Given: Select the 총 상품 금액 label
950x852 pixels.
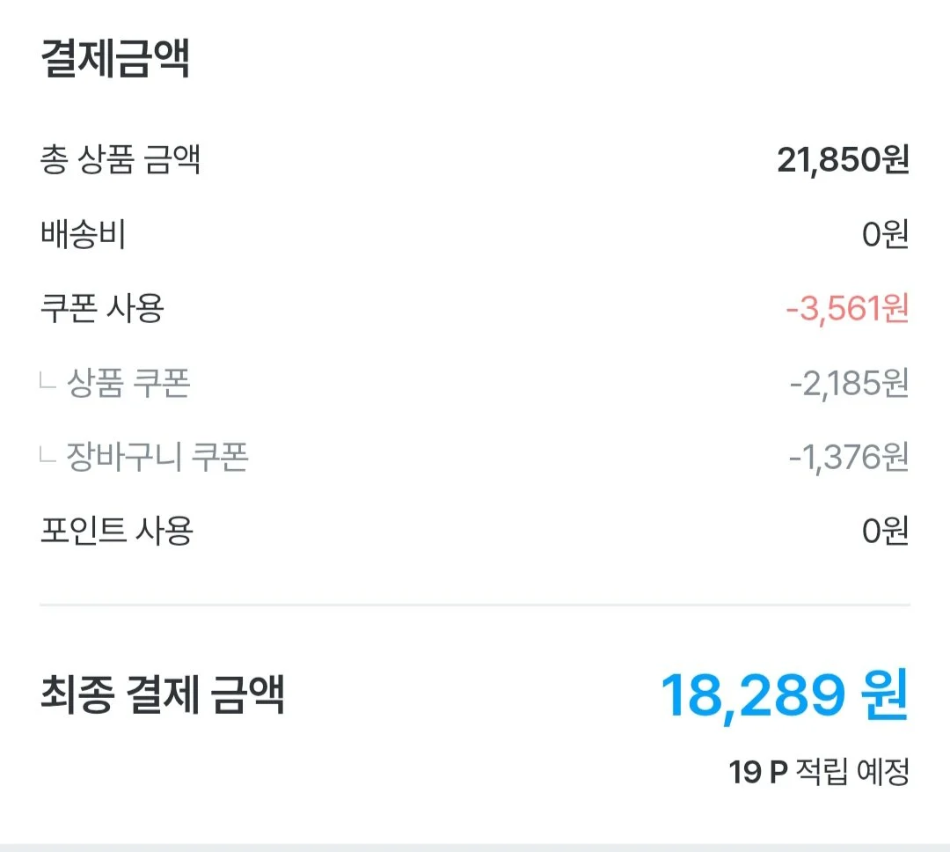Looking at the screenshot, I should (120, 159).
